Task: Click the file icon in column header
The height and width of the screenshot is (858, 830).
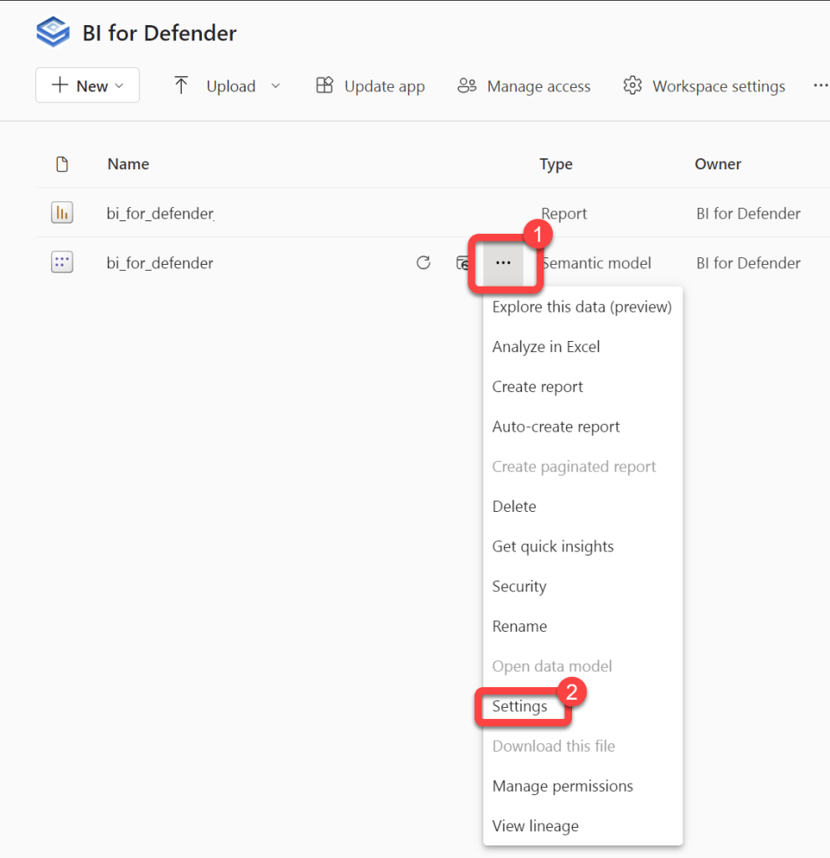Action: tap(62, 164)
